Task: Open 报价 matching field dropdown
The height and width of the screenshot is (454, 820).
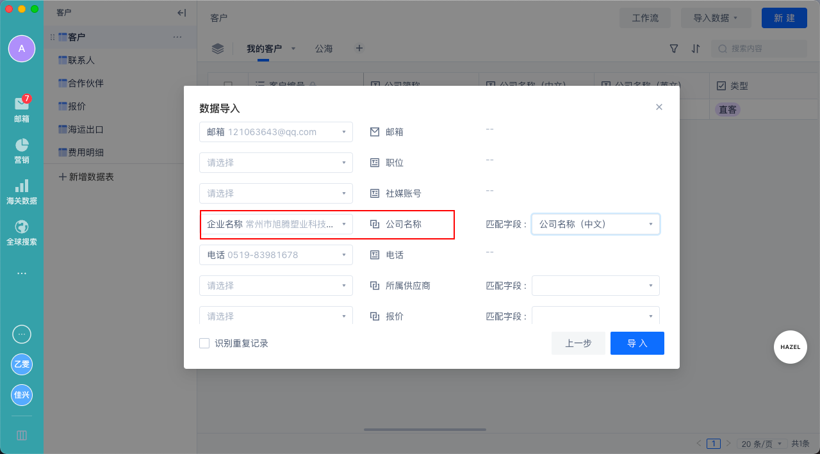Action: coord(596,316)
